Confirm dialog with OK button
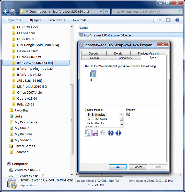 [118, 167]
